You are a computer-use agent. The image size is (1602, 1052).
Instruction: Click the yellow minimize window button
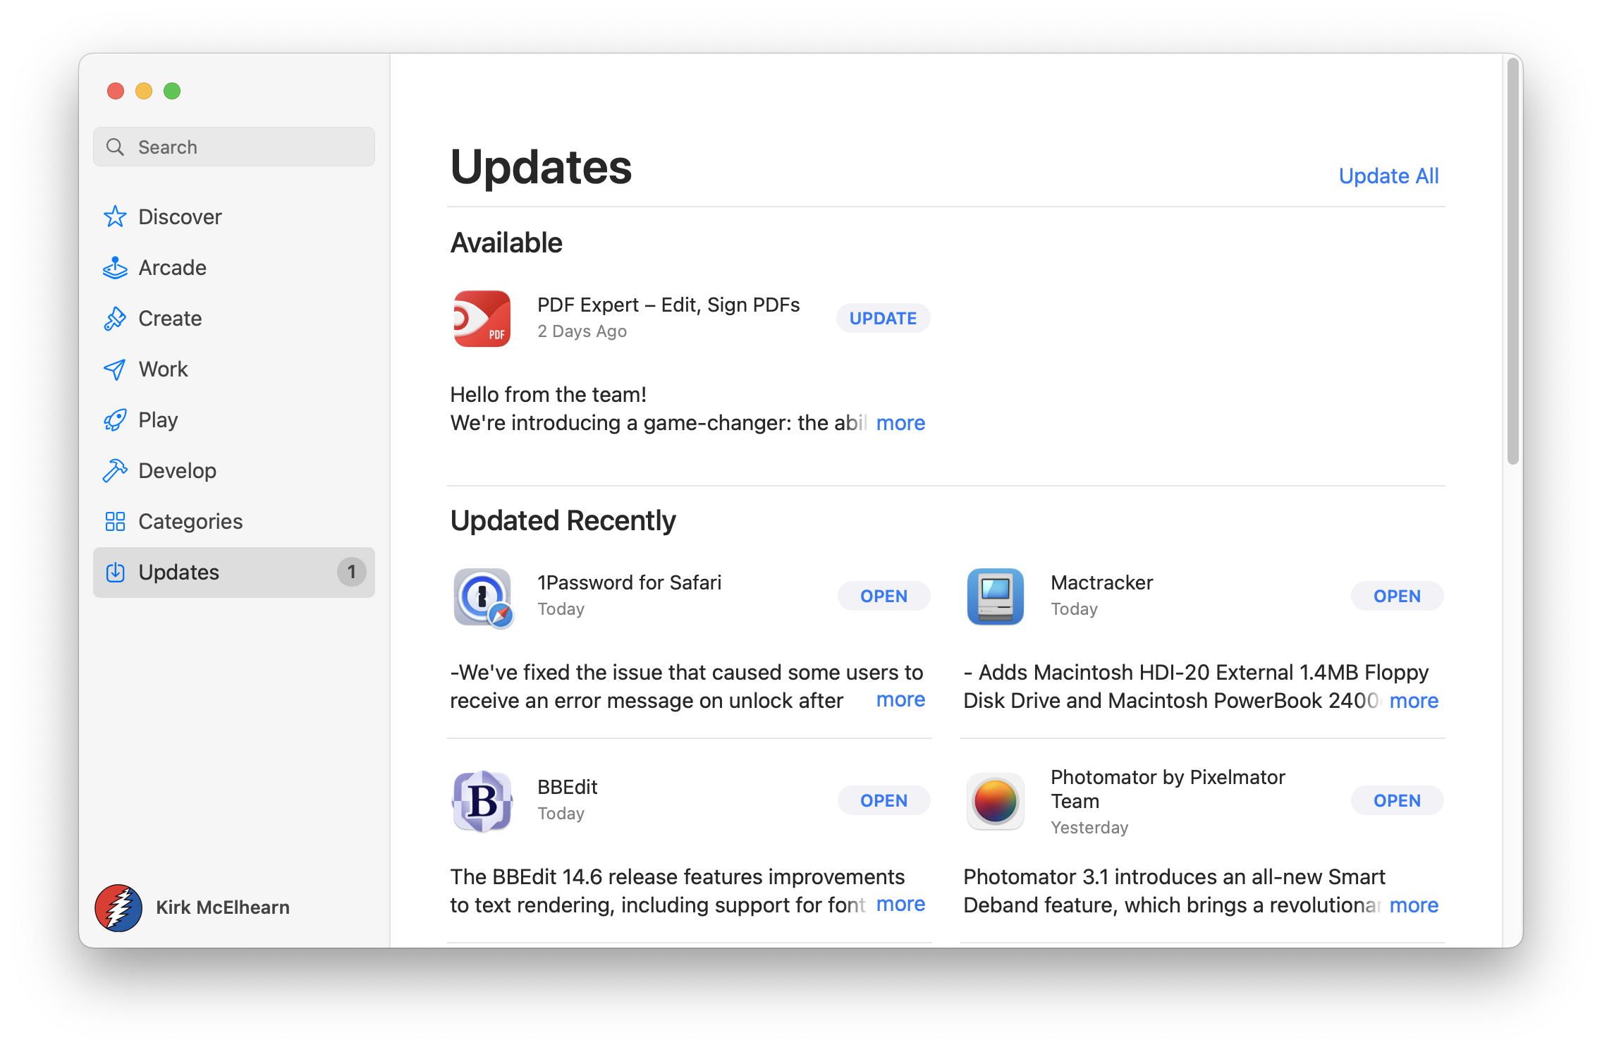coord(144,91)
